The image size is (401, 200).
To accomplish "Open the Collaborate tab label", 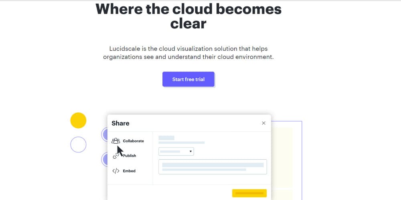I will coord(133,141).
